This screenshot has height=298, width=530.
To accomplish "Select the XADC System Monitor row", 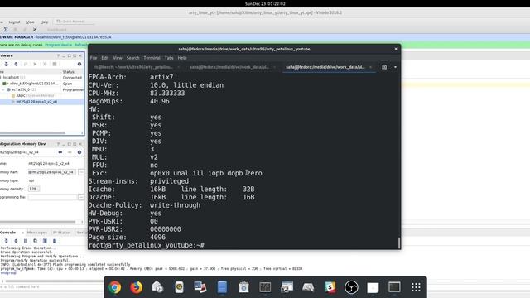I will coord(42,96).
